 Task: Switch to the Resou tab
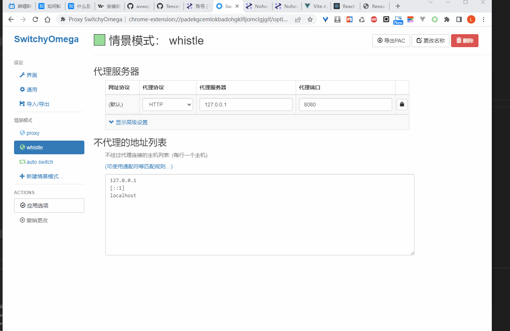click(x=375, y=6)
